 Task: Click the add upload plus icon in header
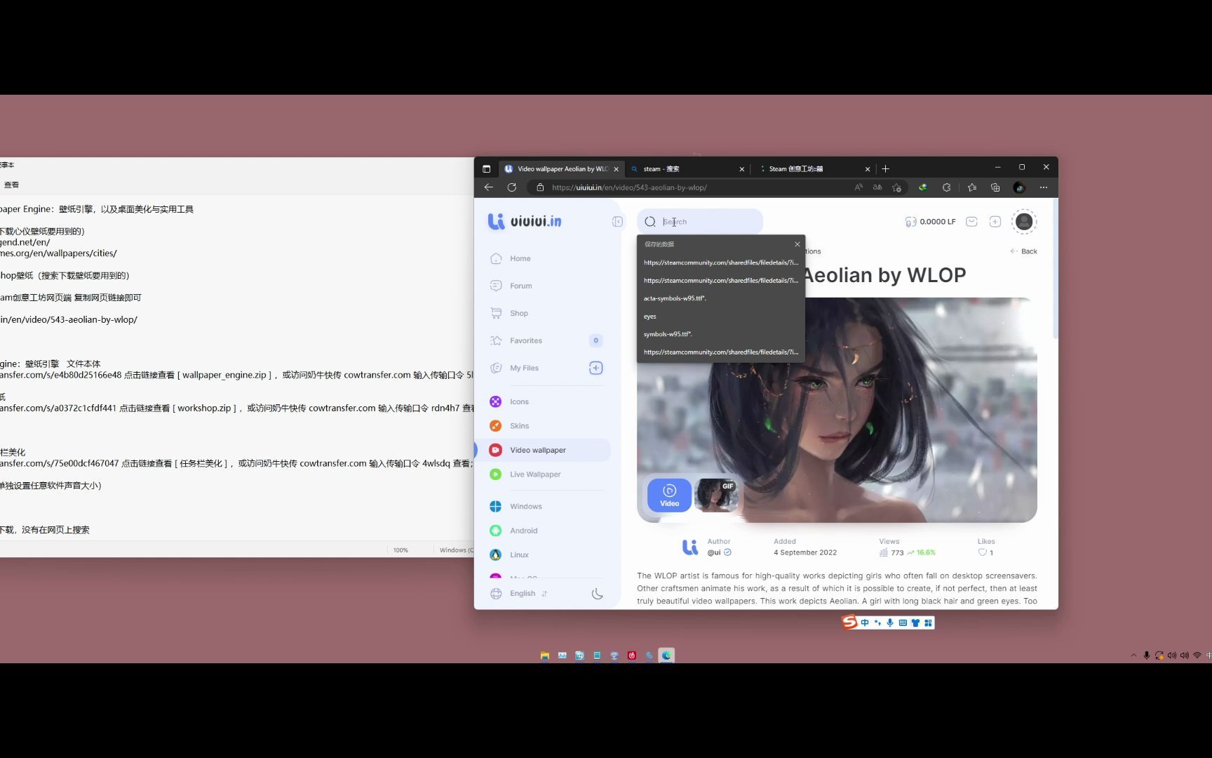[x=995, y=222]
